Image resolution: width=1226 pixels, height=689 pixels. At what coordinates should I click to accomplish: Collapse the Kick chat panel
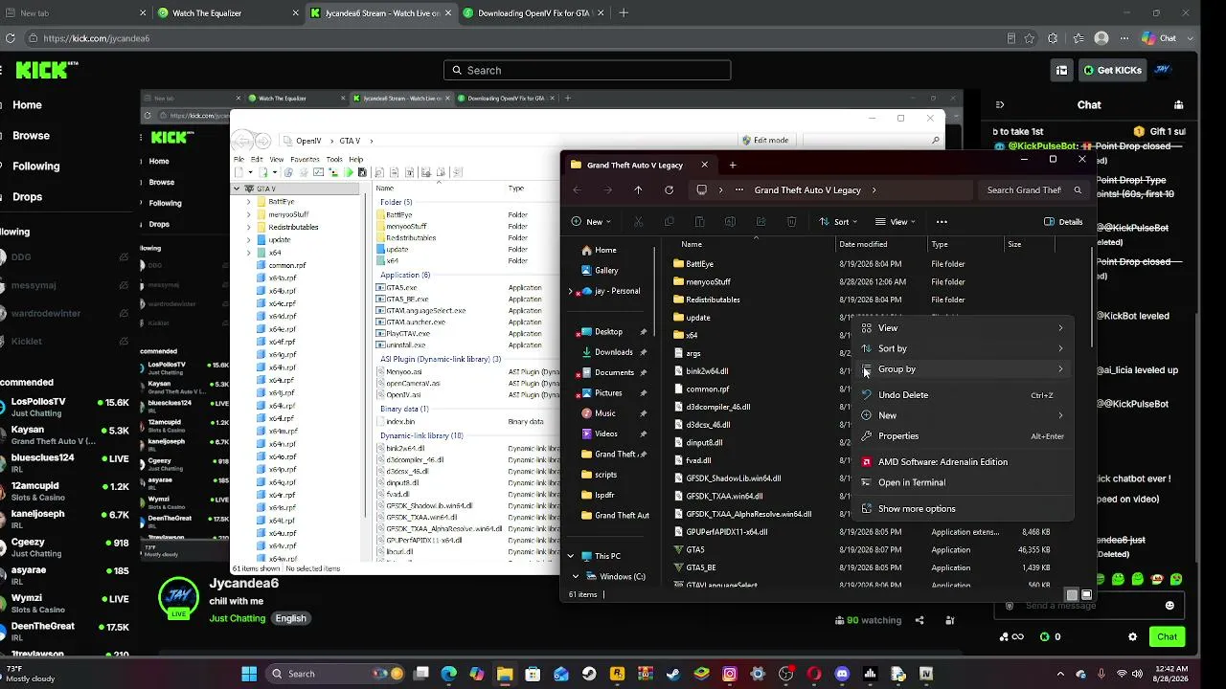999,105
